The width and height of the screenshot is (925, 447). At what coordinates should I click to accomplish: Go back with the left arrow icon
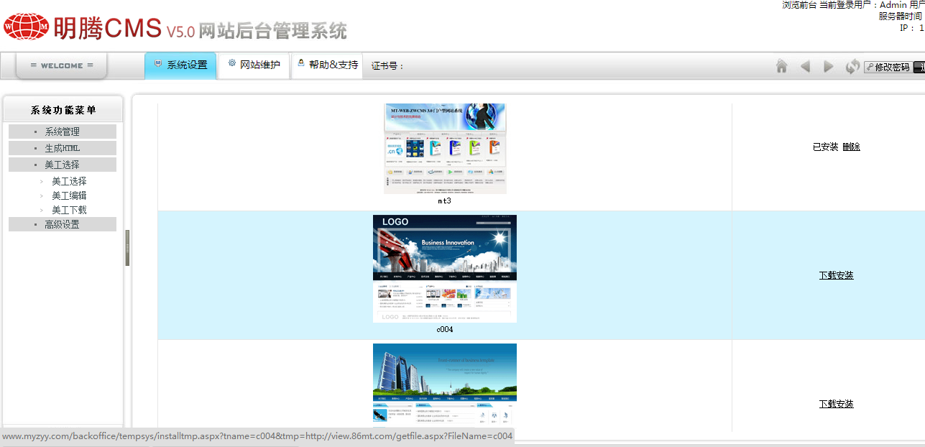pyautogui.click(x=805, y=66)
